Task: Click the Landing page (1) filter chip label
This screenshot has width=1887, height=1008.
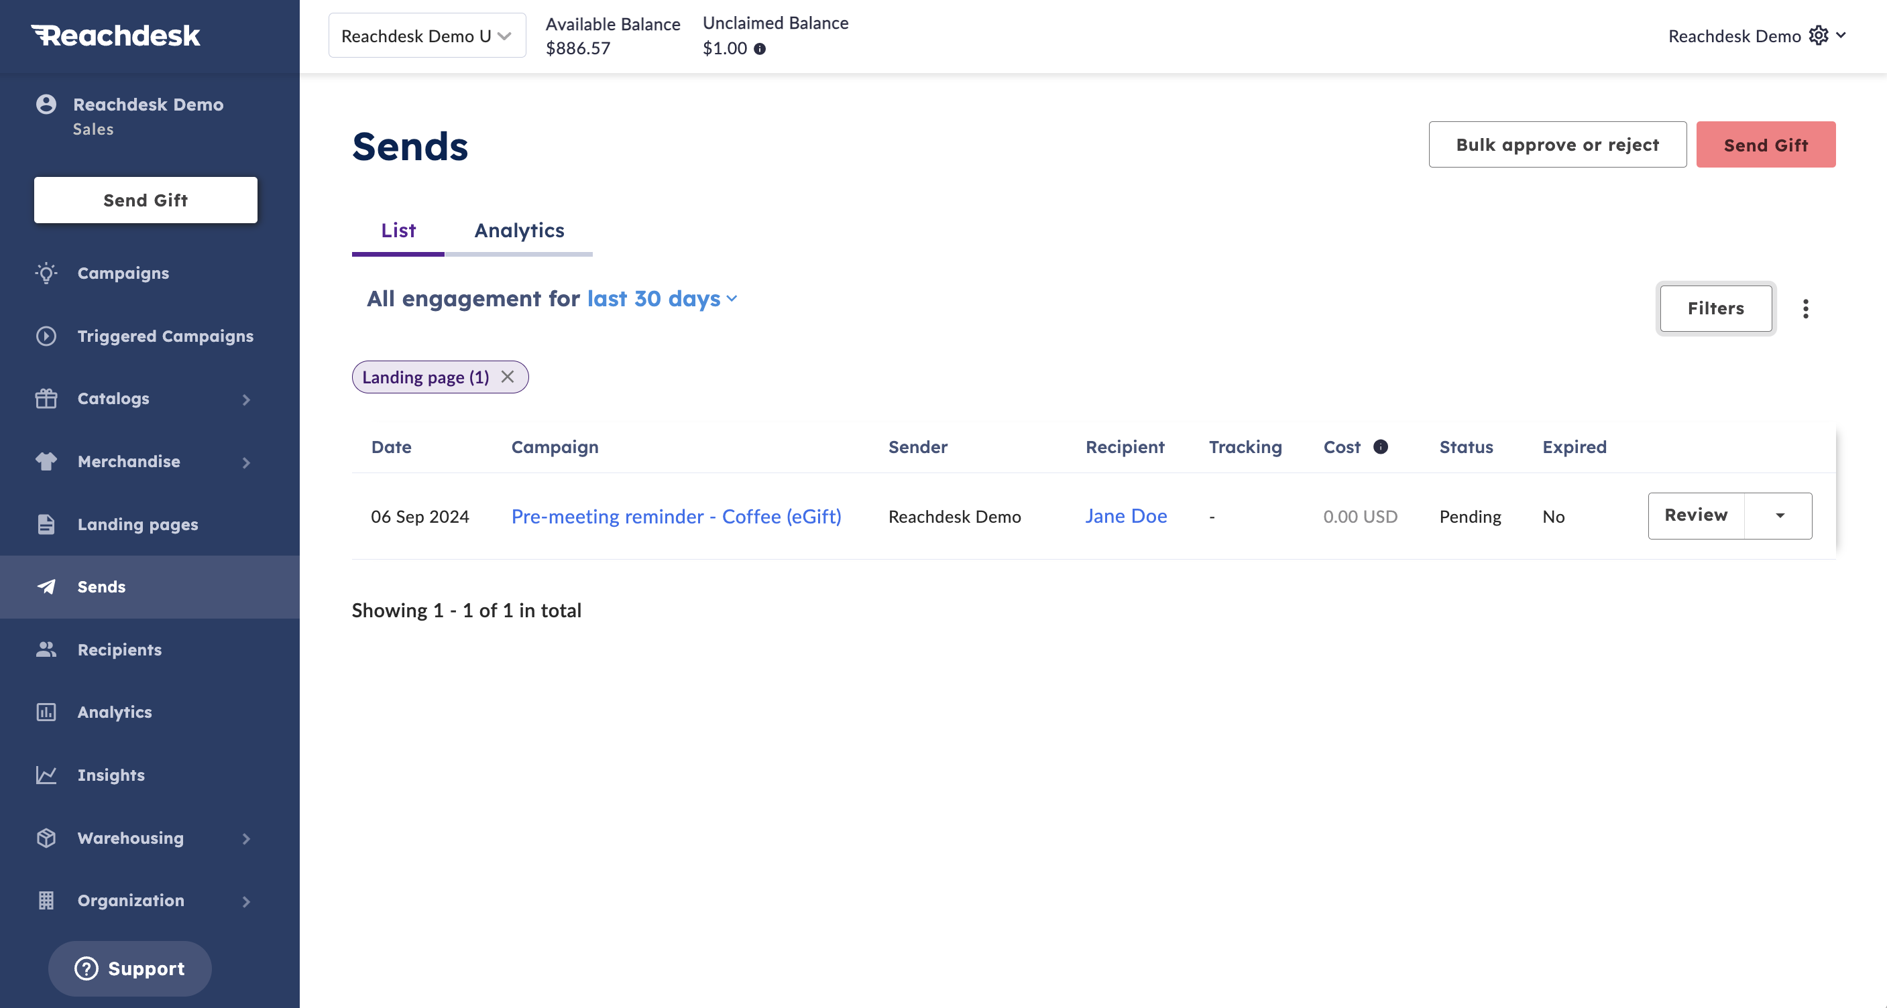Action: [x=426, y=377]
